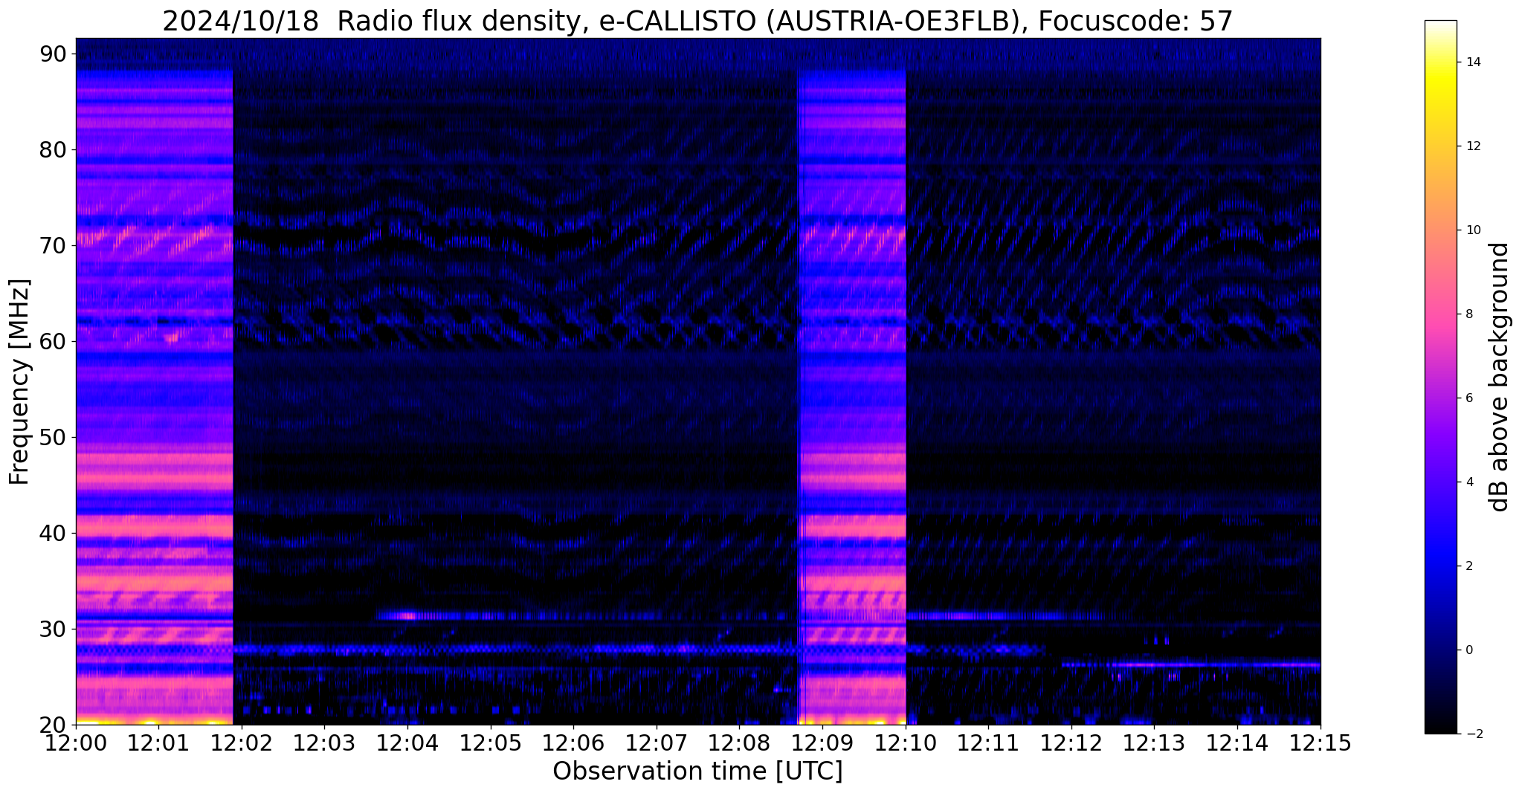Click the colorbar tick label 6
This screenshot has height=793, width=1522.
[x=1468, y=398]
